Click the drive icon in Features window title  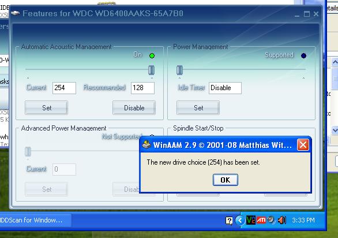point(15,13)
